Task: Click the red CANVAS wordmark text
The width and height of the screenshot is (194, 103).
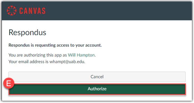Action: [32, 11]
